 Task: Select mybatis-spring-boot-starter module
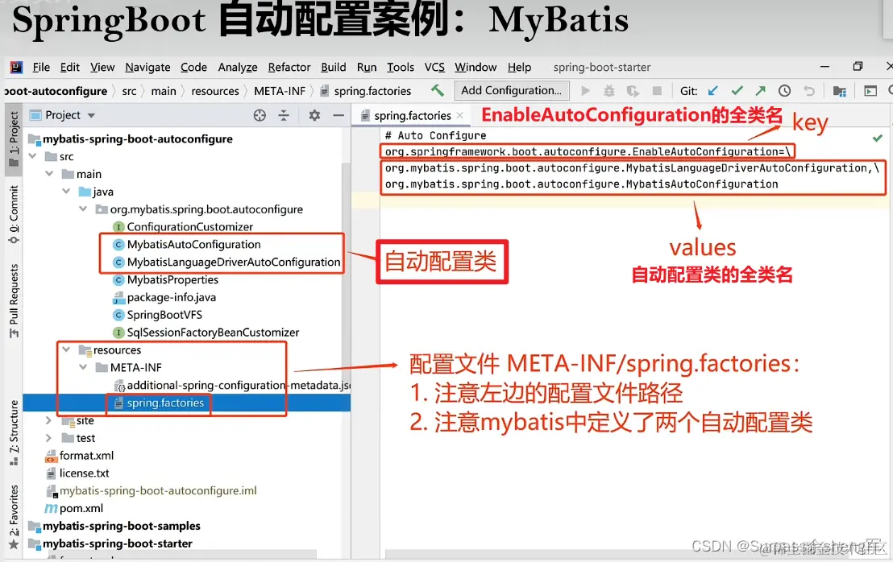118,543
